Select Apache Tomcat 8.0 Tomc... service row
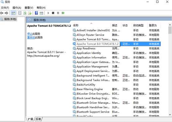Screen dimensions: 172x122 pos(117,39)
